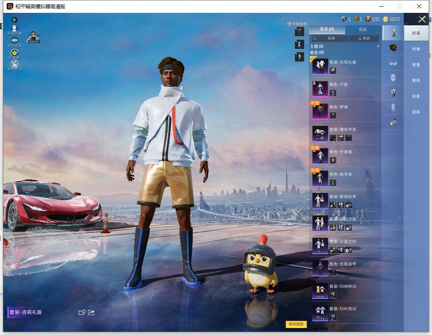The height and width of the screenshot is (335, 432).
Task: Click the 搜索 search field
Action: pyautogui.click(x=329, y=39)
